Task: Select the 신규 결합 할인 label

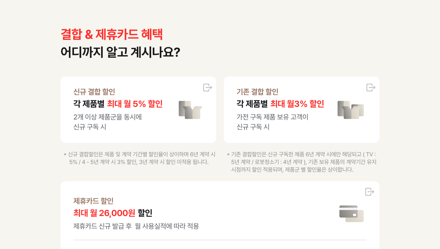Action: click(94, 92)
